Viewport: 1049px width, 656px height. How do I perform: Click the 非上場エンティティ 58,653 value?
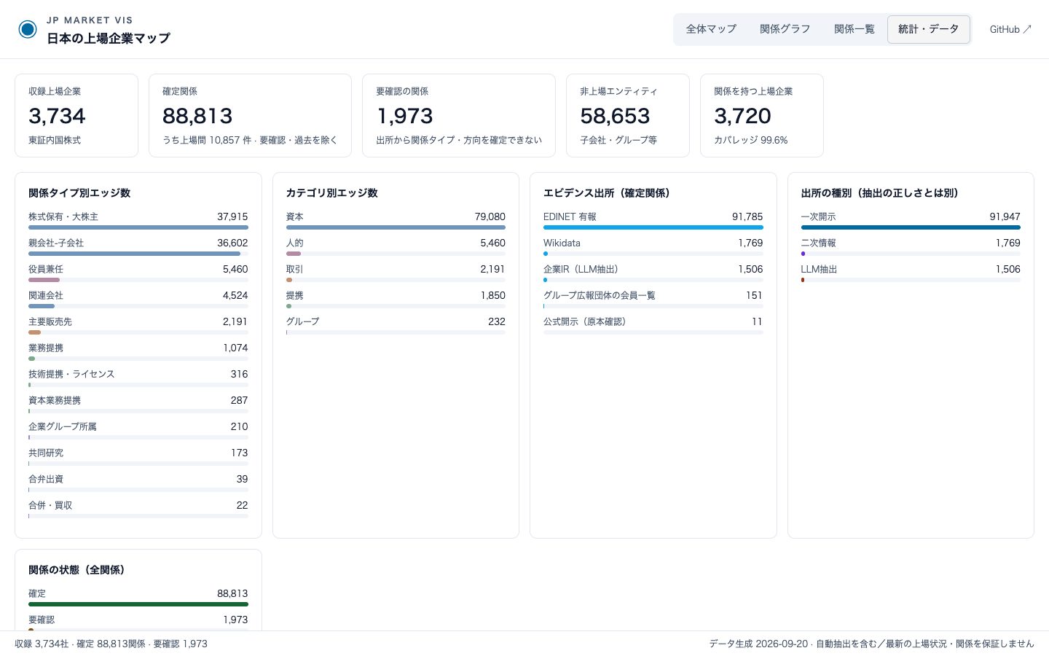615,116
